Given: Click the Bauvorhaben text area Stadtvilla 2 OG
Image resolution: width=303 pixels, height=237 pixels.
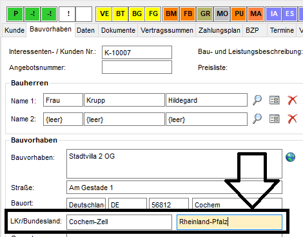Looking at the screenshot, I should (x=174, y=164).
